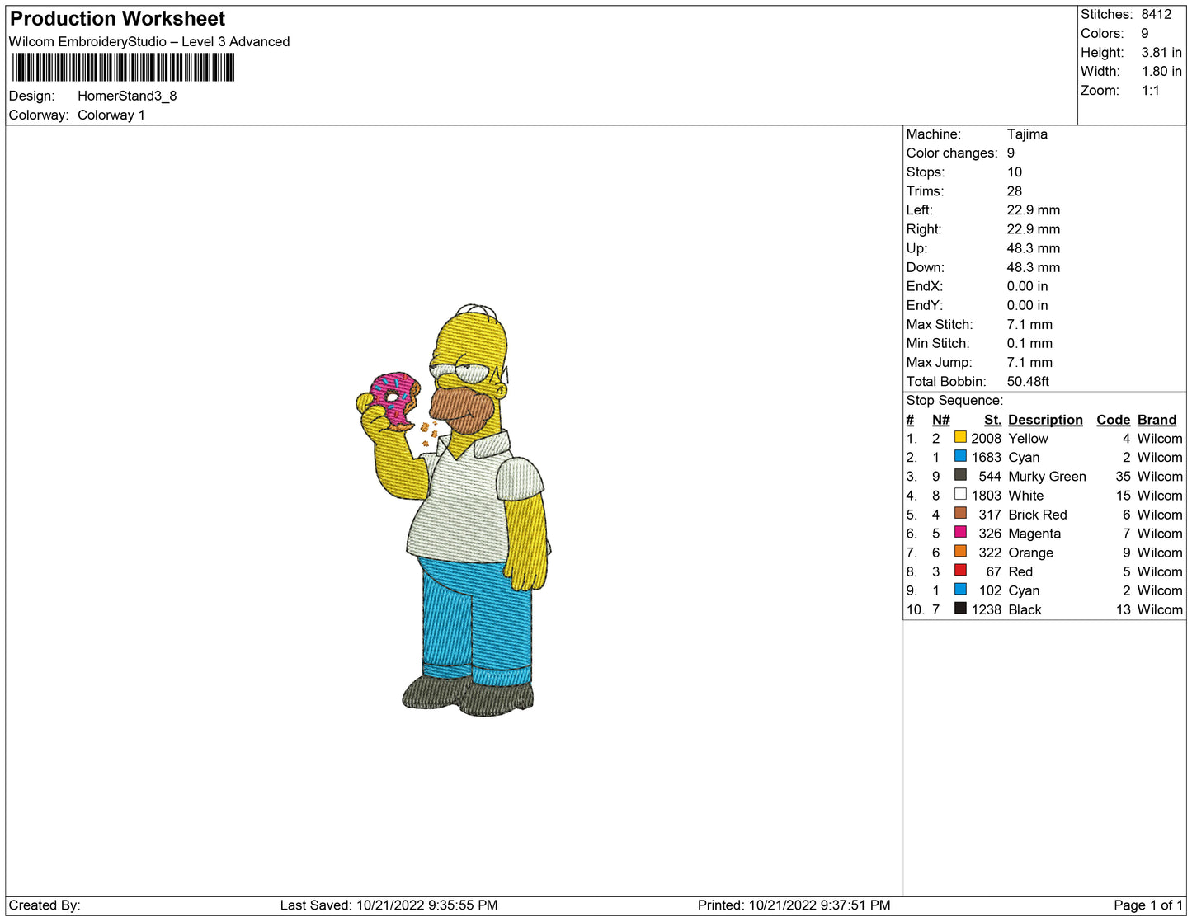Click the "Left:" measurement label
The height and width of the screenshot is (917, 1192).
point(920,210)
